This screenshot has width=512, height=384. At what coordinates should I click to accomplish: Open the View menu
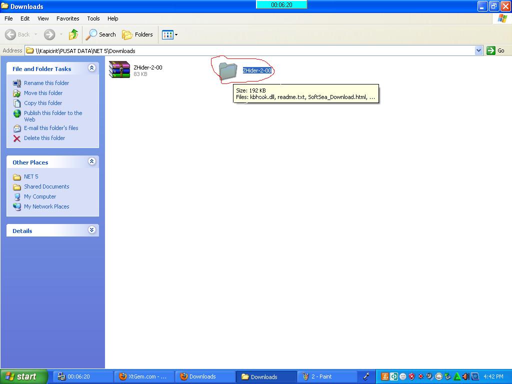click(x=43, y=18)
